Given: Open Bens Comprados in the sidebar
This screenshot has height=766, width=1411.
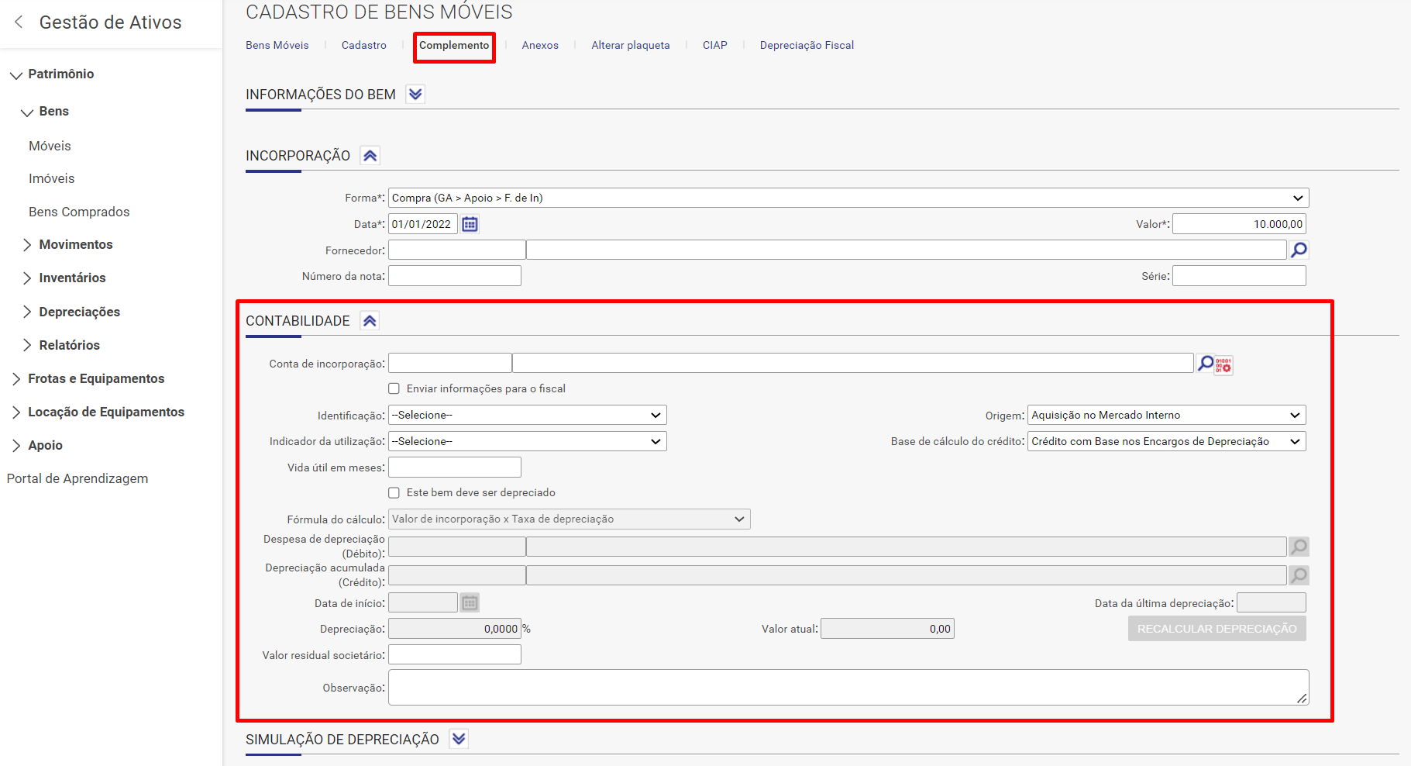Looking at the screenshot, I should tap(79, 212).
